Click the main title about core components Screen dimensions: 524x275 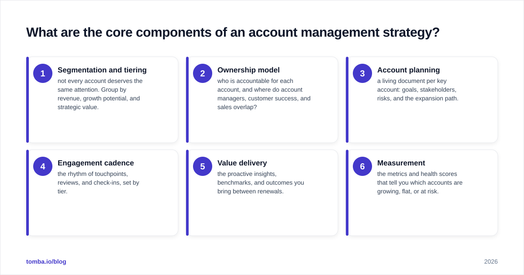(233, 32)
